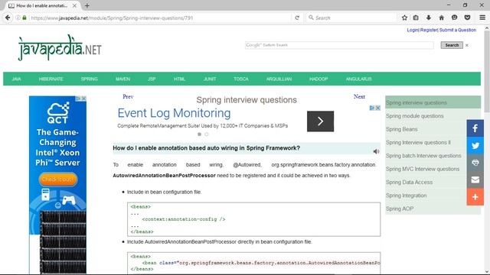Screen dimensions: 490x275
Task: Click the print share icon
Action: [475, 163]
